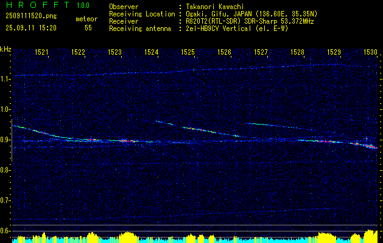
Task: Click the 1523 time marker
Action: [114, 52]
